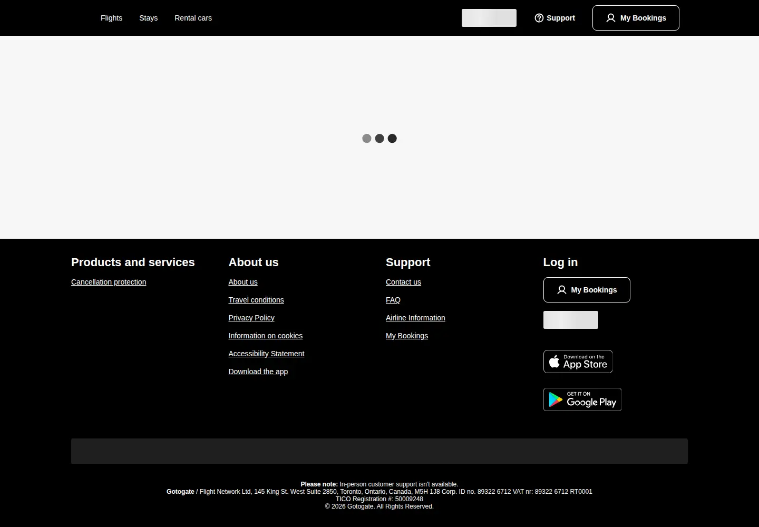759x527 pixels.
Task: Click the "Log in" footer heading
Action: 560,262
